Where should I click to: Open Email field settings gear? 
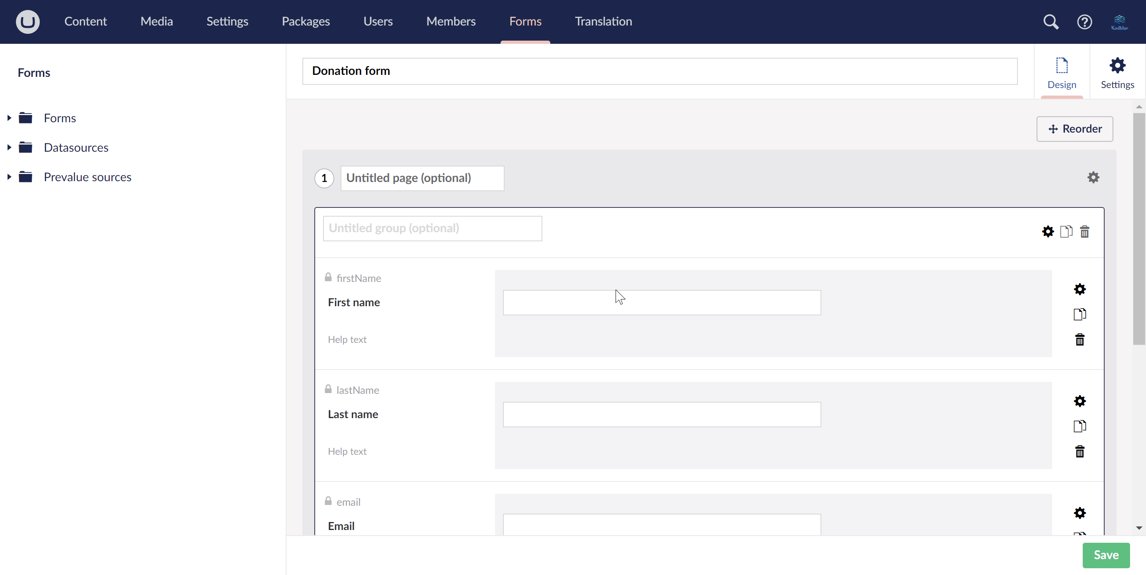[x=1080, y=513]
